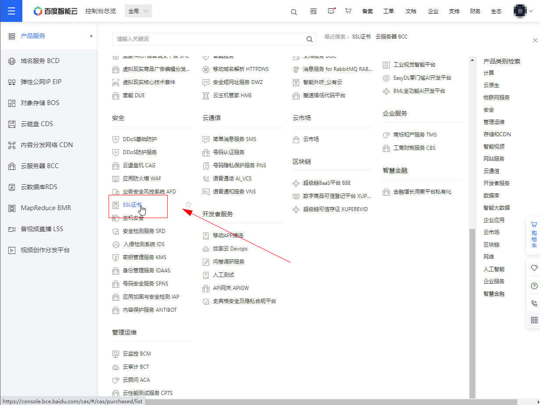Screen dimensions: 540x405
Task: Open the hamburger menu button
Action: point(11,11)
